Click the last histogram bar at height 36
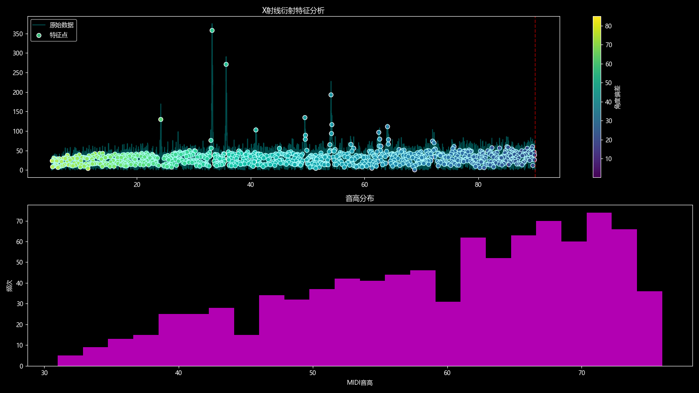Viewport: 699px width, 393px height. point(650,328)
